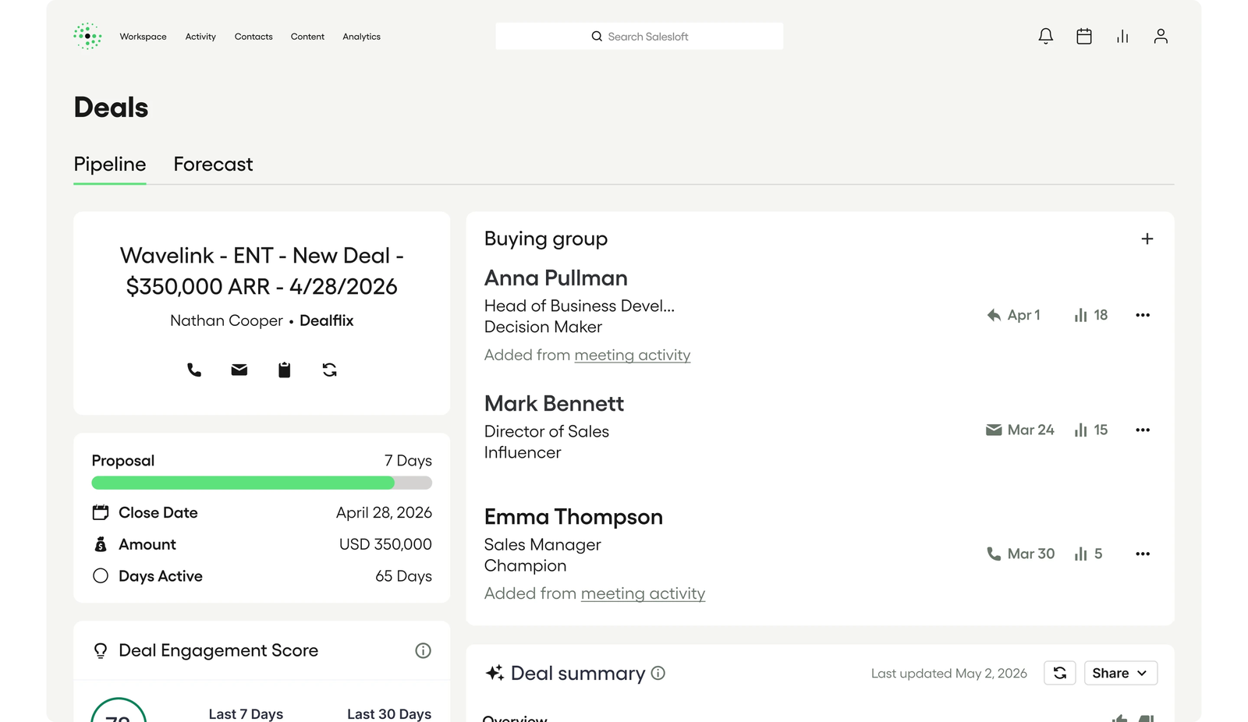Screen dimensions: 1248x722
Task: Open the Dealflix account link
Action: click(x=326, y=320)
